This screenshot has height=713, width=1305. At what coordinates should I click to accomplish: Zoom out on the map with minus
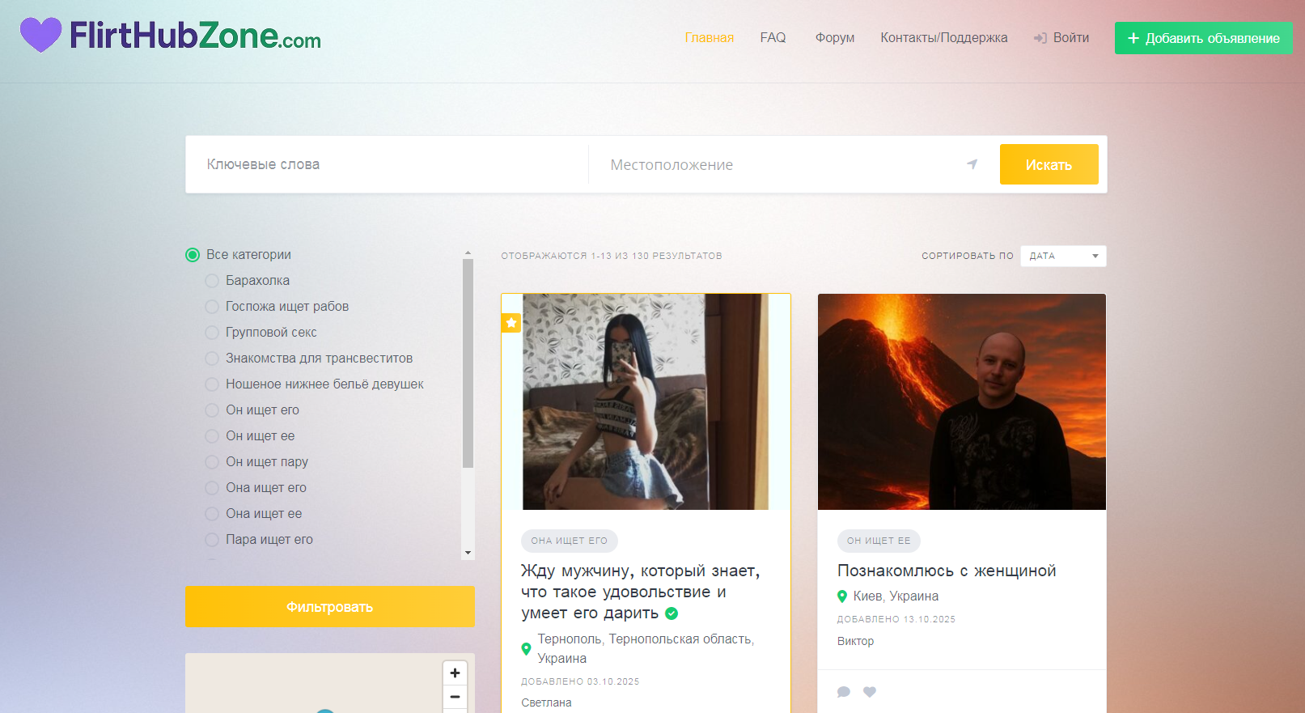pos(455,697)
